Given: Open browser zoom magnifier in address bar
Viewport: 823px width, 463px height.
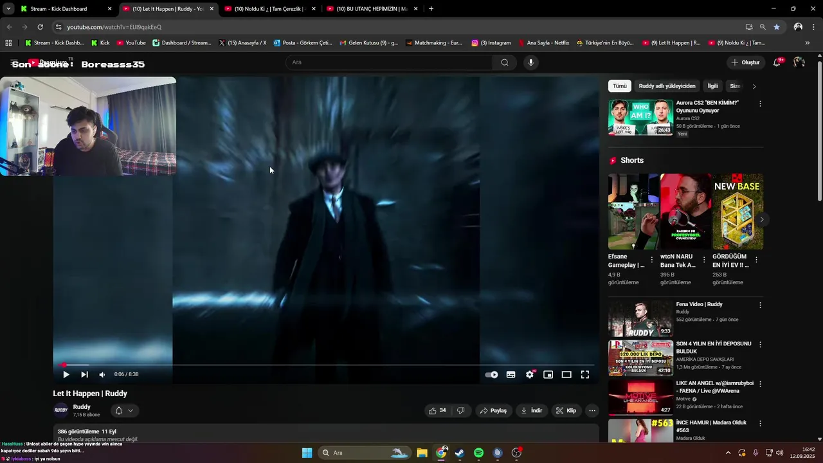Looking at the screenshot, I should 763,27.
